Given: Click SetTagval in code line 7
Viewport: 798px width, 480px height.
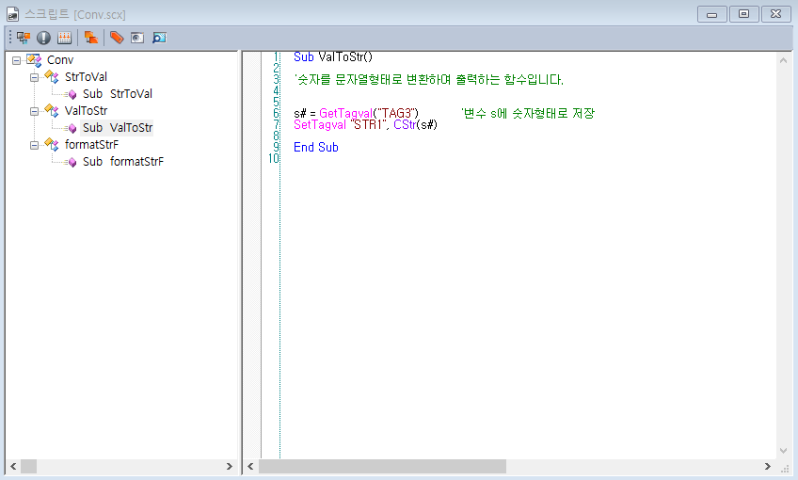Looking at the screenshot, I should [x=320, y=125].
